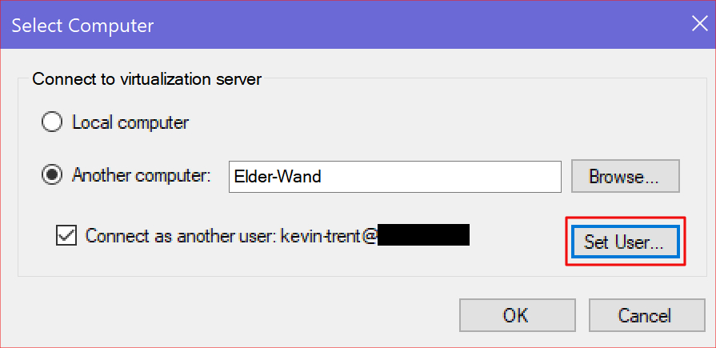Click inside the Elder-Wand computer name field
Viewport: 716px width, 348px height.
tap(394, 177)
